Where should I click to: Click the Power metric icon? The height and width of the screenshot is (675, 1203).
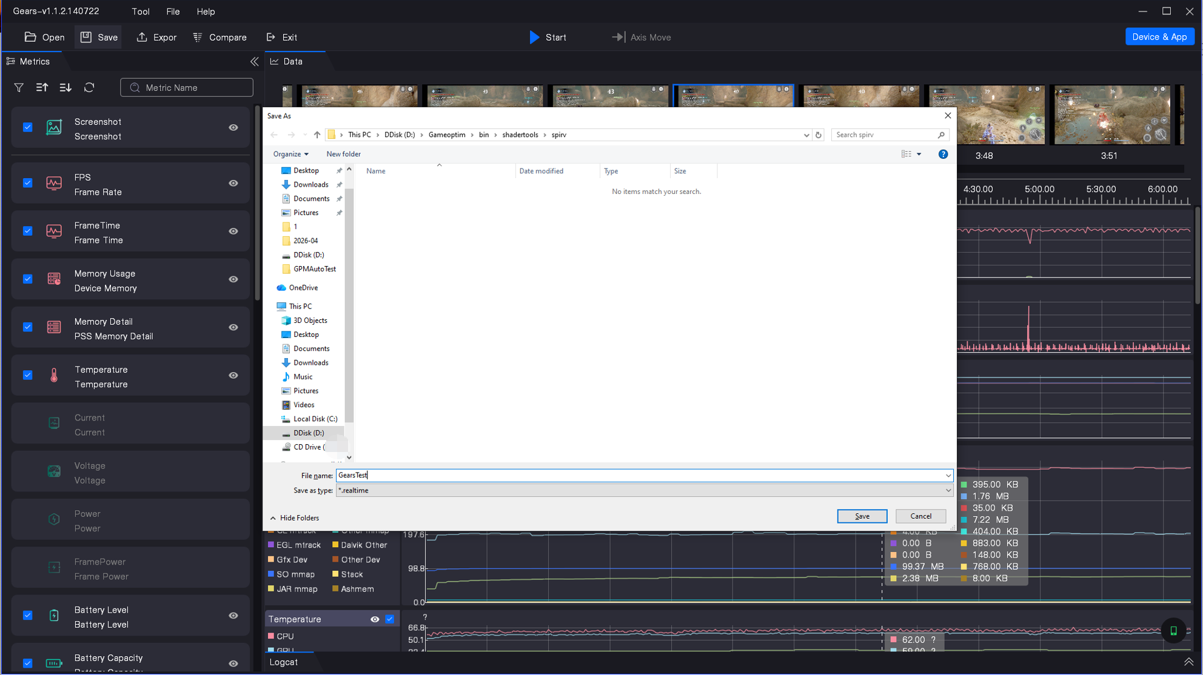coord(54,520)
